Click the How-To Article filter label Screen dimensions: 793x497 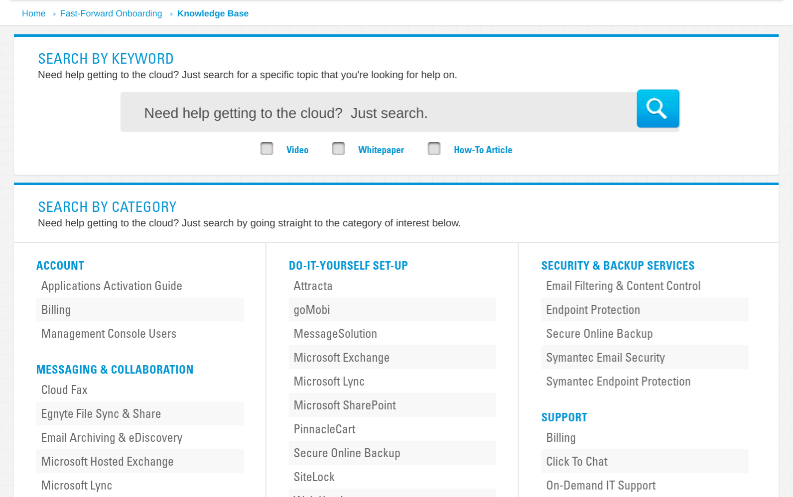pyautogui.click(x=483, y=150)
